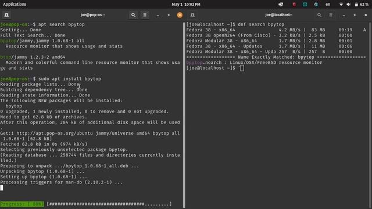Click new tab icon in localhost terminal

tap(192, 15)
